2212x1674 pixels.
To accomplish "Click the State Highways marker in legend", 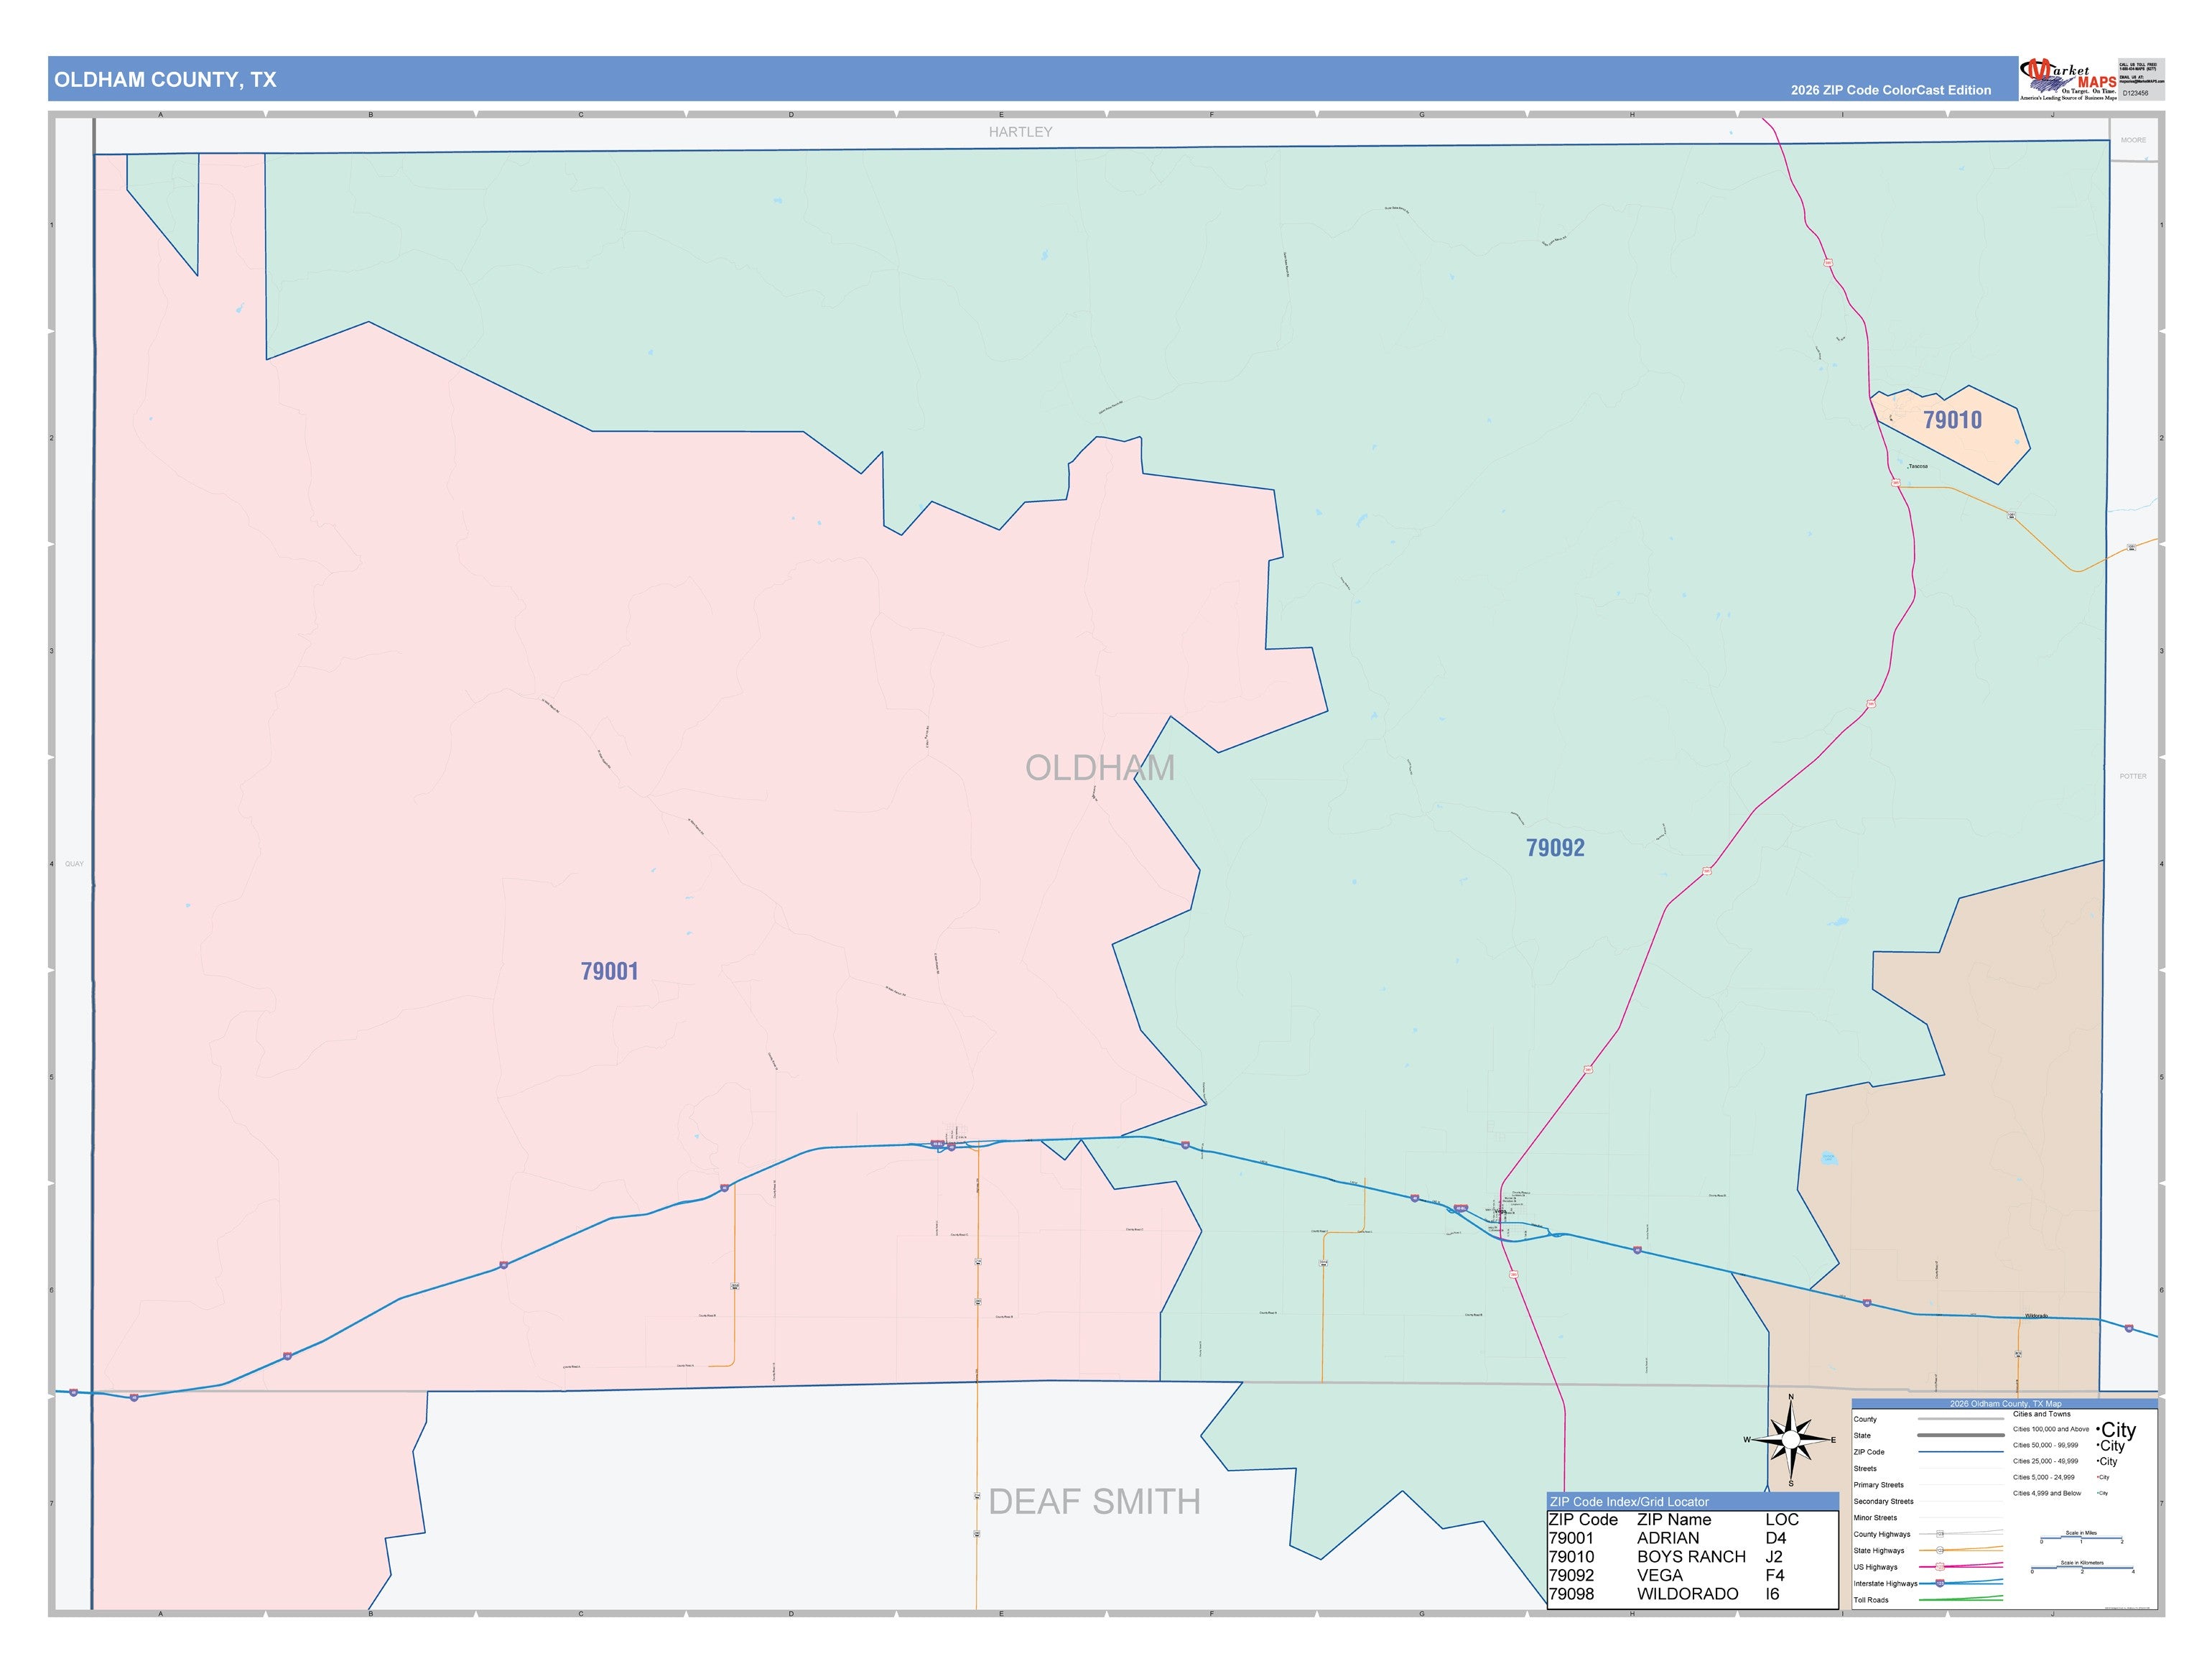I will click(1940, 1550).
